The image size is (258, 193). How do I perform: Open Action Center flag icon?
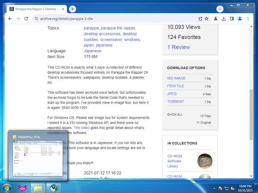pyautogui.click(x=220, y=188)
